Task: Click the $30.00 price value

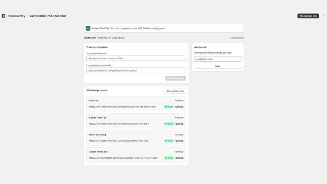Action: [x=179, y=124]
